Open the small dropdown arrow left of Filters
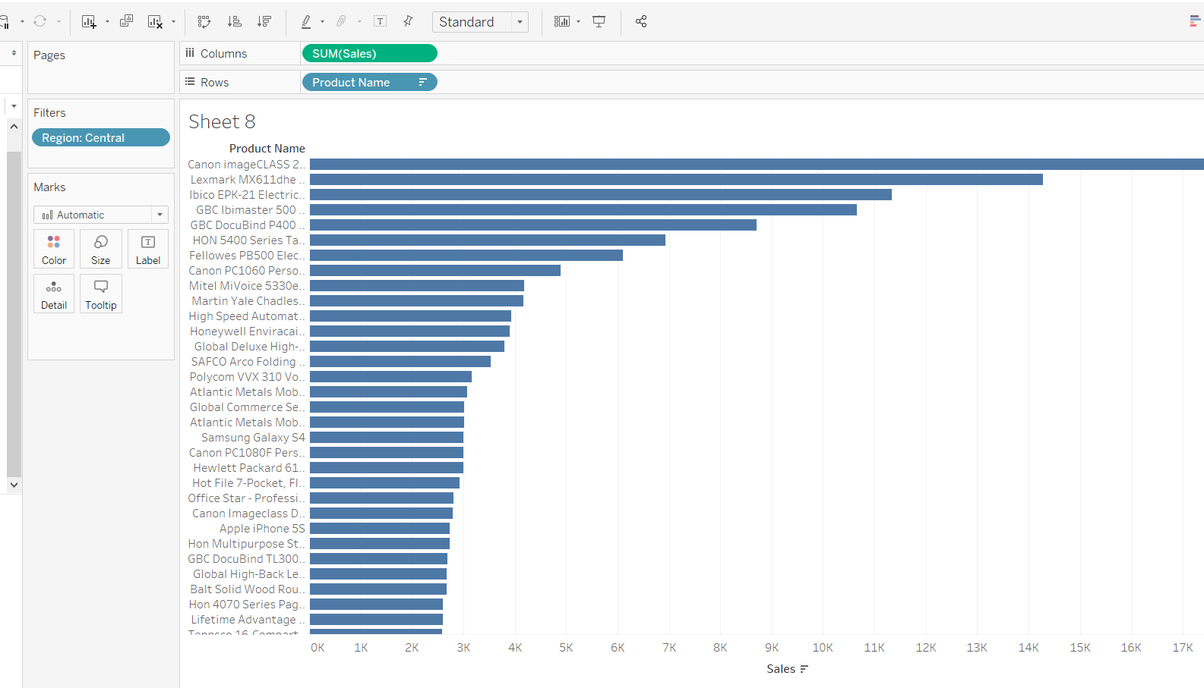1204x688 pixels. tap(14, 105)
